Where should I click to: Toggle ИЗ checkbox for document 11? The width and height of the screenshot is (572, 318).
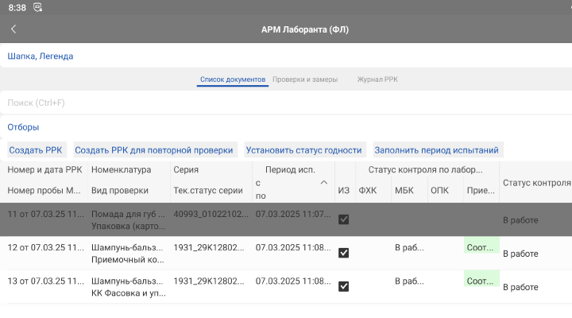coord(343,219)
